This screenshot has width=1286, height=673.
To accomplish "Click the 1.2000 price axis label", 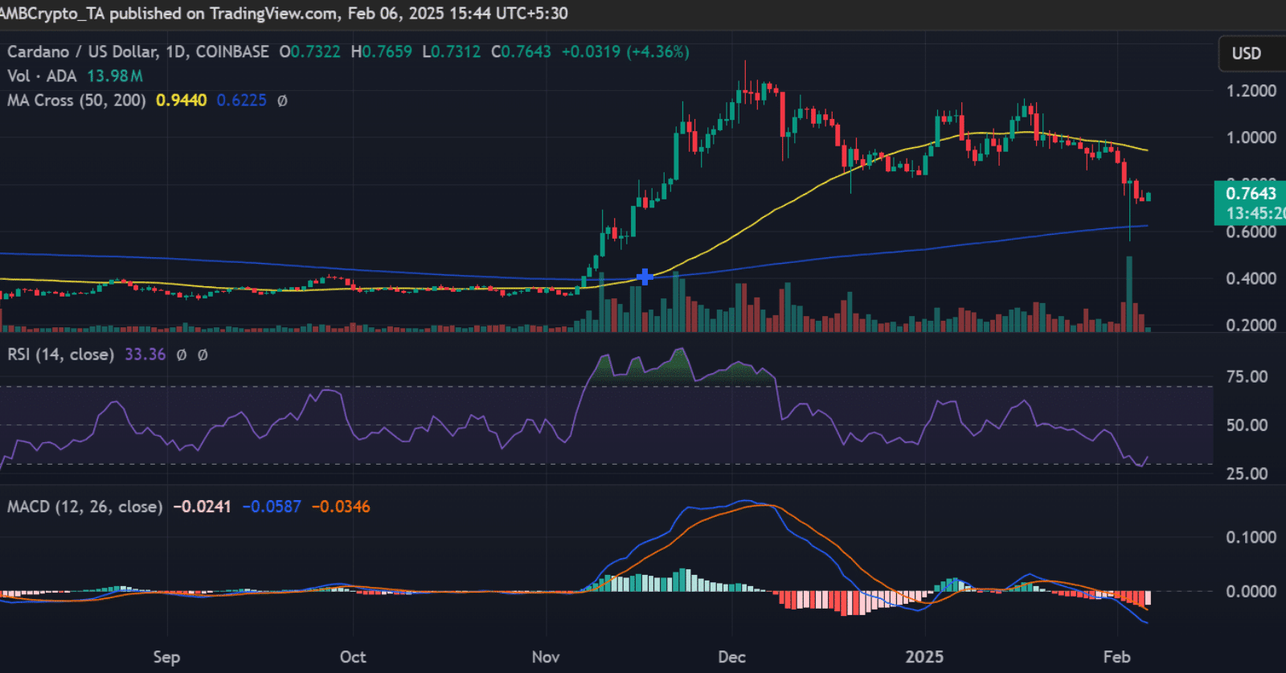I will 1251,91.
